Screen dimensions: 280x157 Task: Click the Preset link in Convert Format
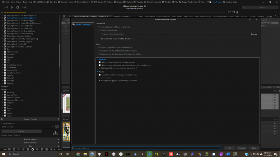pos(10,135)
